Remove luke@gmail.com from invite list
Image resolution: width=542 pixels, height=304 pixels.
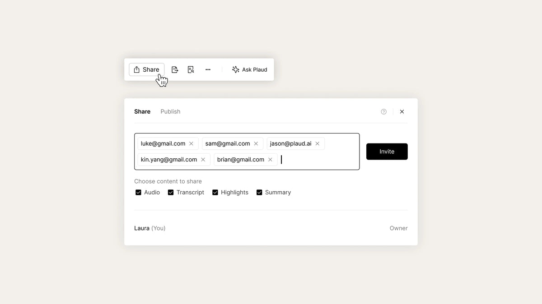pos(191,144)
